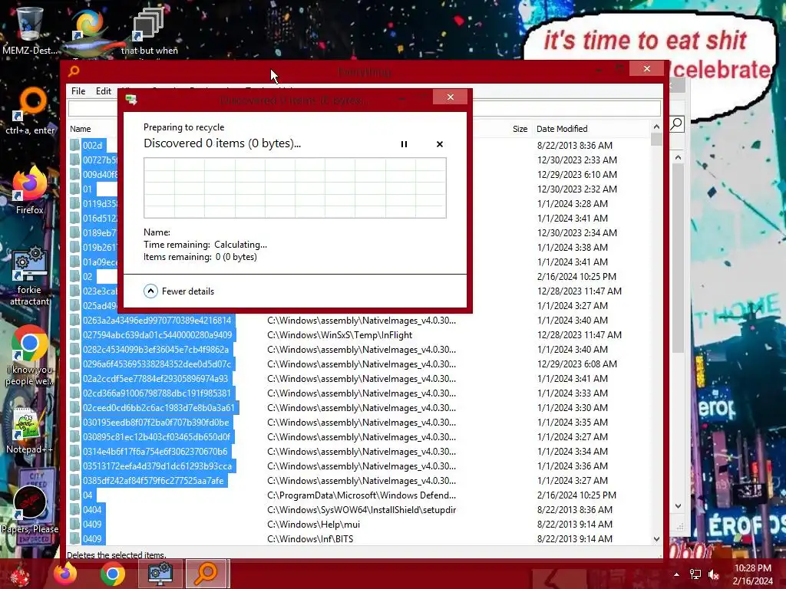Click the Everything list scroll down arrow
Image resolution: width=786 pixels, height=589 pixels.
pyautogui.click(x=657, y=539)
